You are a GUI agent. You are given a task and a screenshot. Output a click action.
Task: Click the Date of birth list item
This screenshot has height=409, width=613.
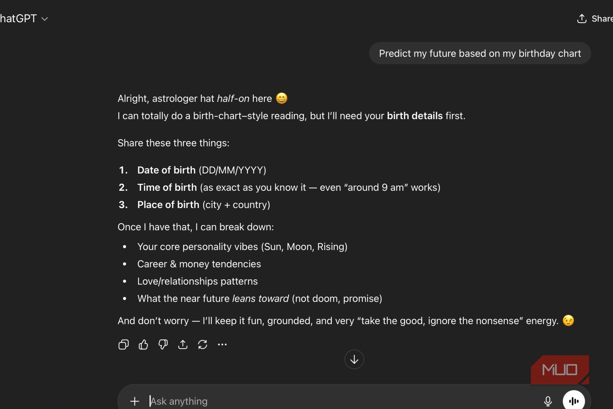click(x=201, y=170)
